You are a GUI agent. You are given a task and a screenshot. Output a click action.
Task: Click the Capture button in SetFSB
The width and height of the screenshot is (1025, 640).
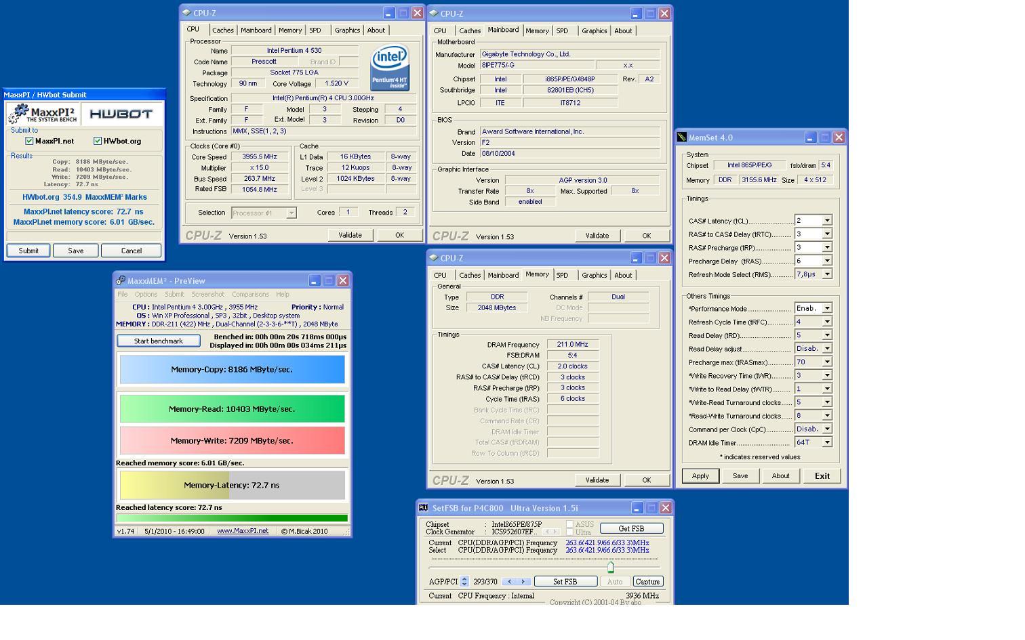pyautogui.click(x=647, y=581)
